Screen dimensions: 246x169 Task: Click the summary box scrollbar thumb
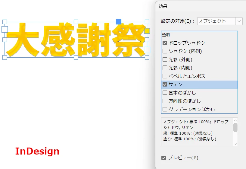click(235, 127)
